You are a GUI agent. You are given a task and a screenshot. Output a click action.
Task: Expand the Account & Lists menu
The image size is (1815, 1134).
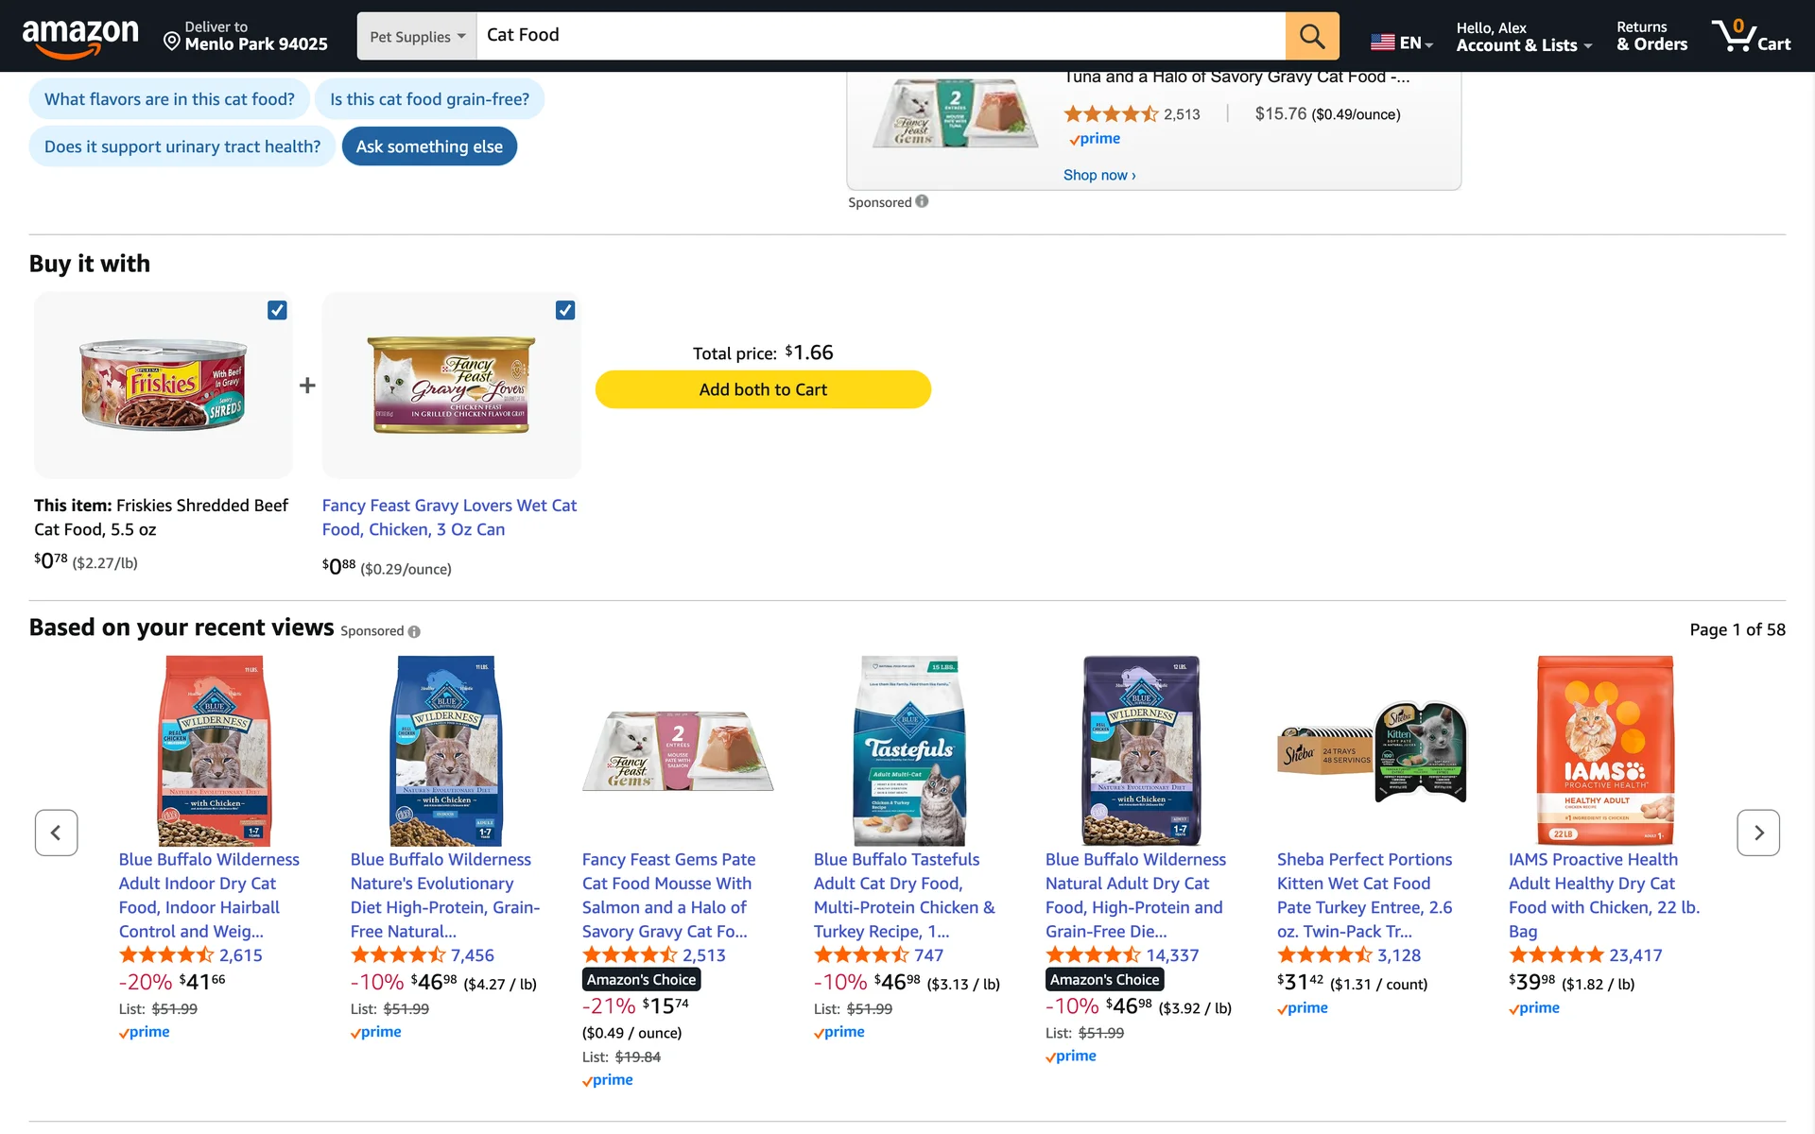coord(1523,36)
